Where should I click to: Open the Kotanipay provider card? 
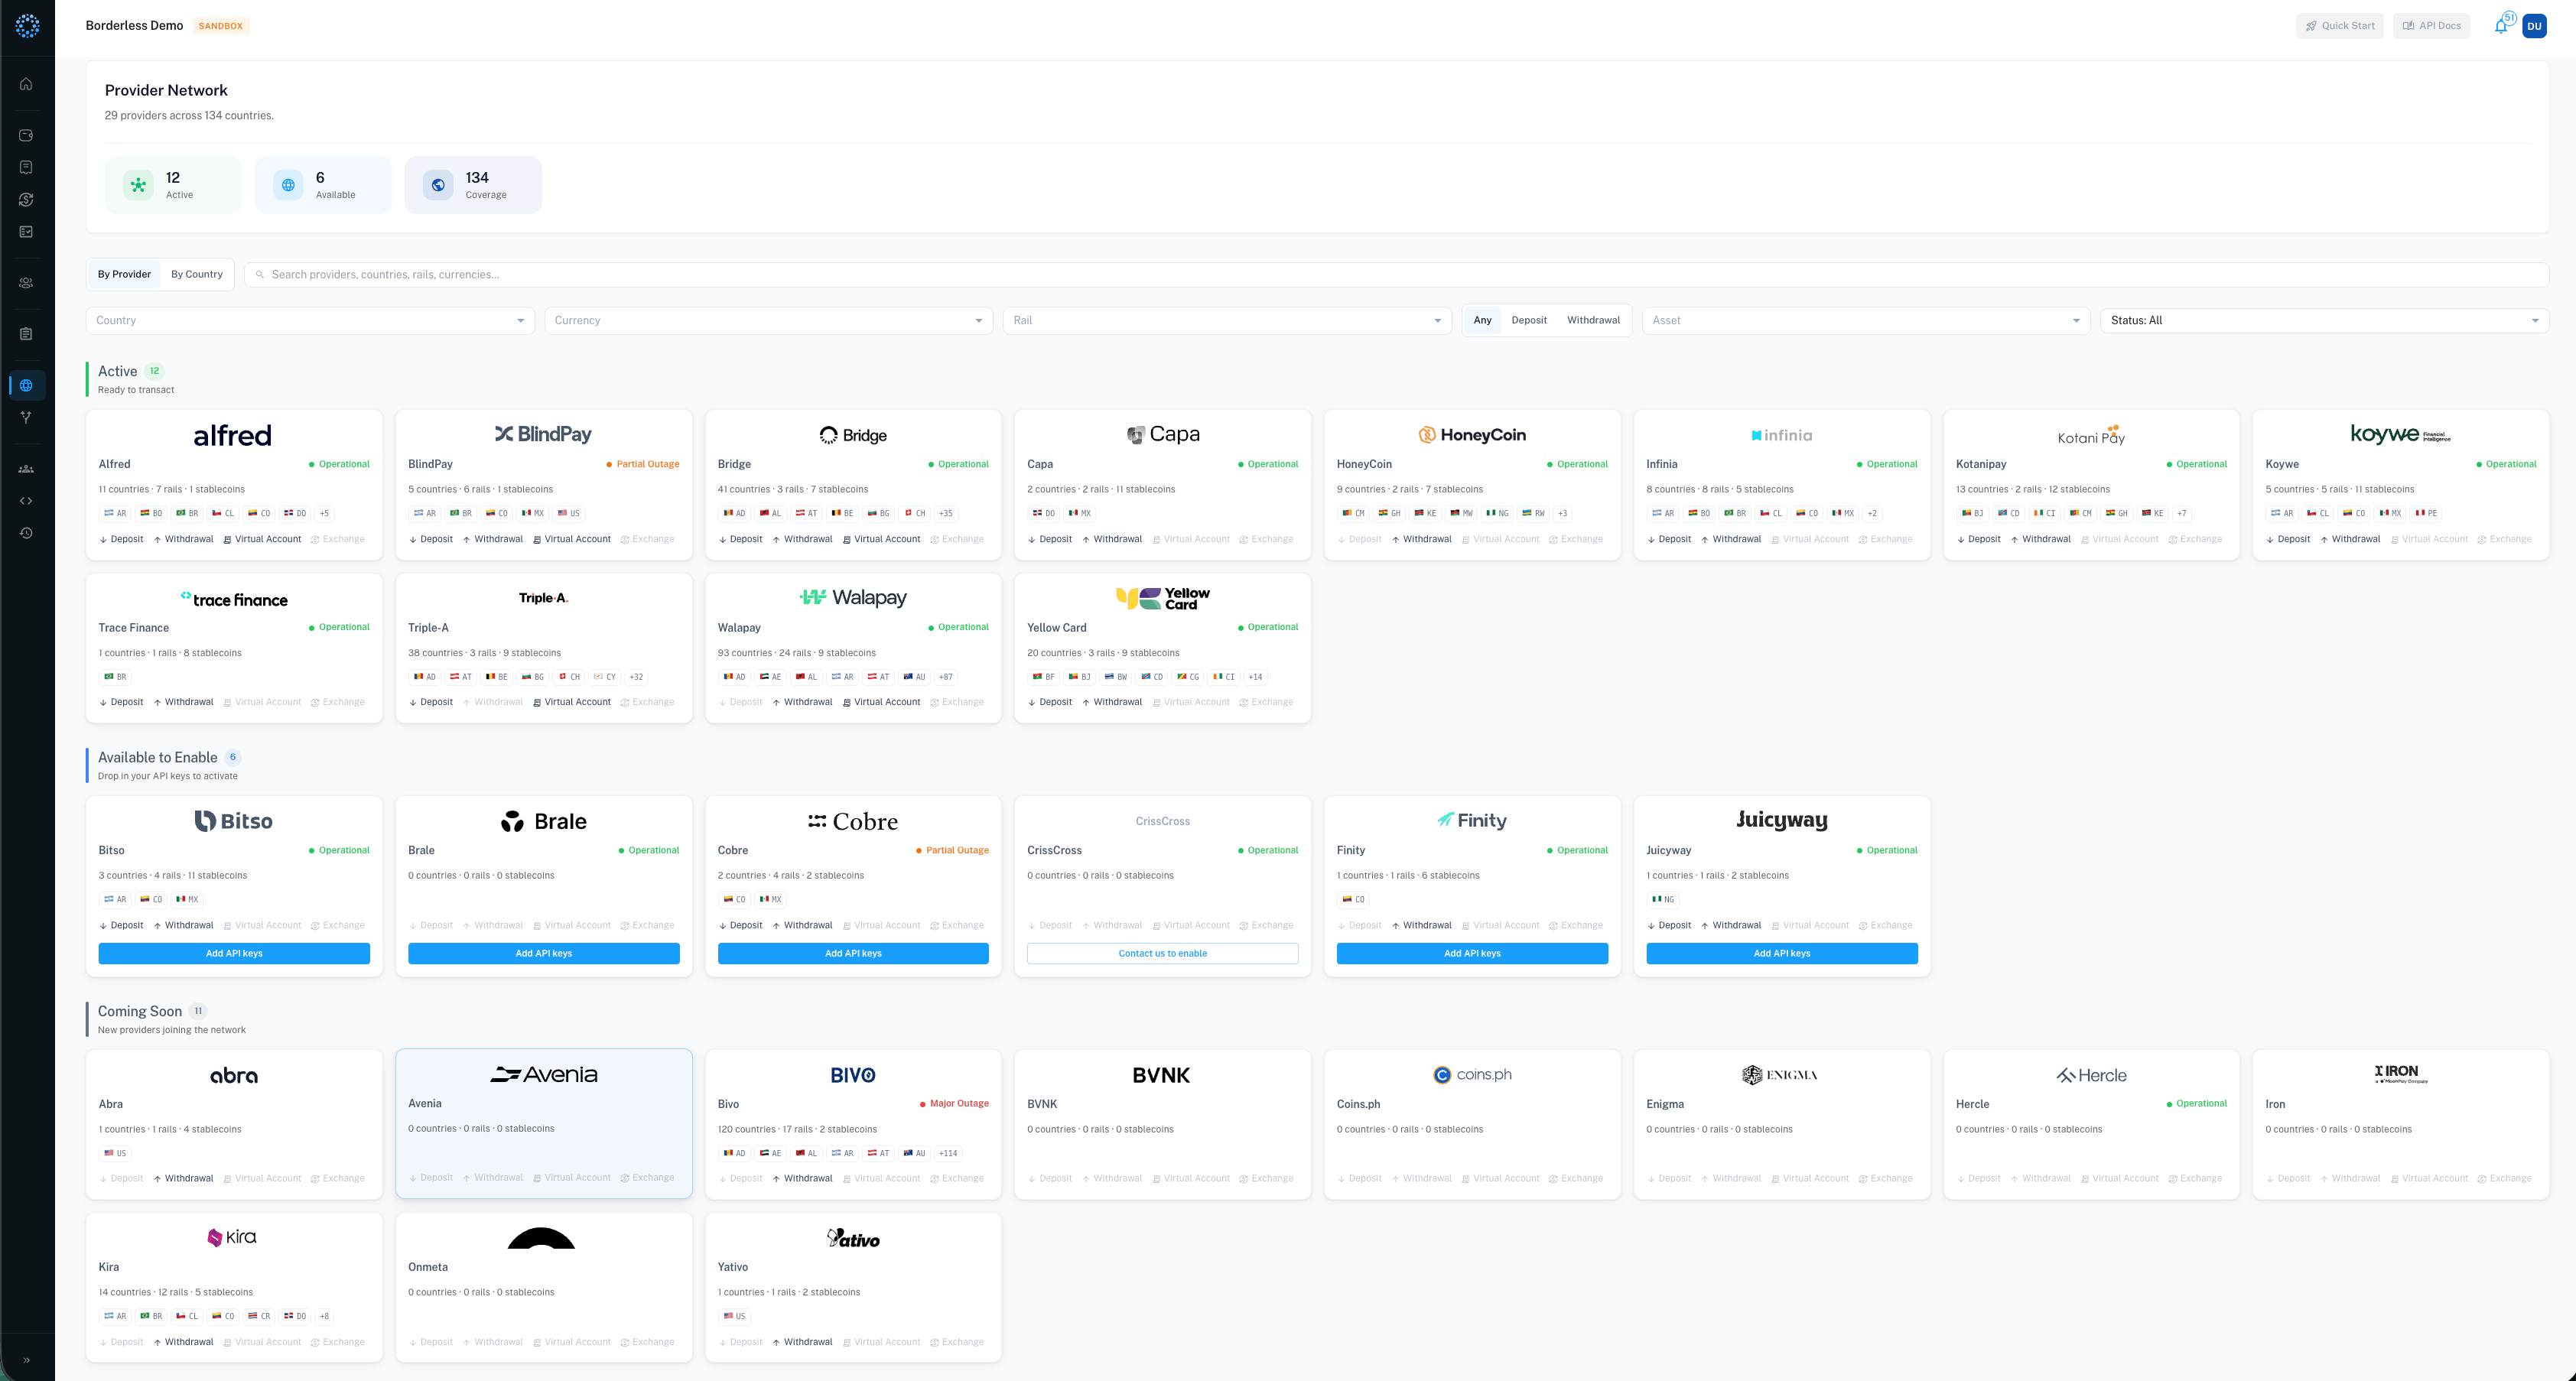[2091, 485]
